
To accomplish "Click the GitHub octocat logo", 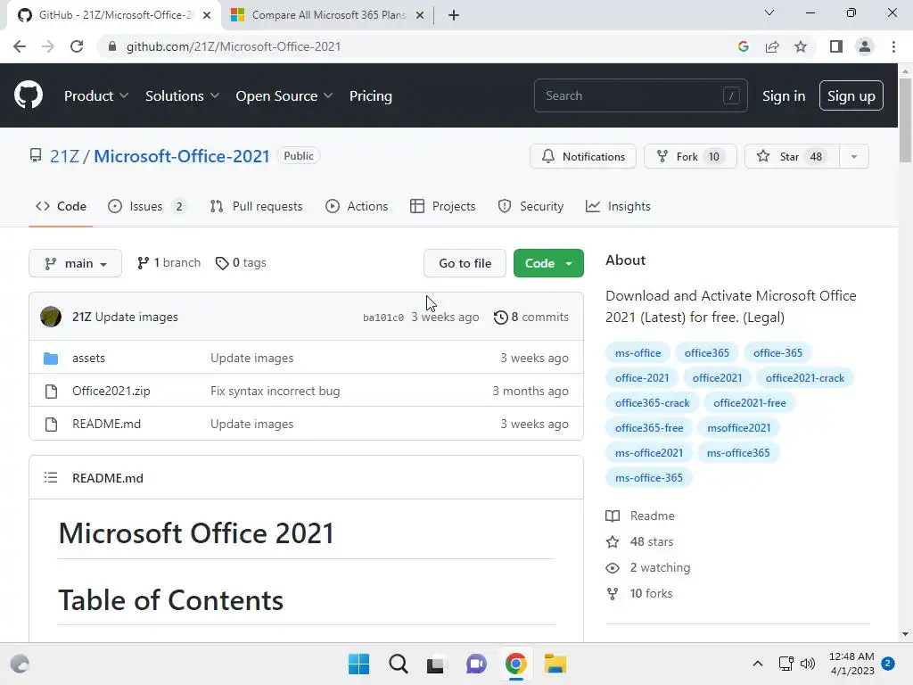I will pos(28,95).
